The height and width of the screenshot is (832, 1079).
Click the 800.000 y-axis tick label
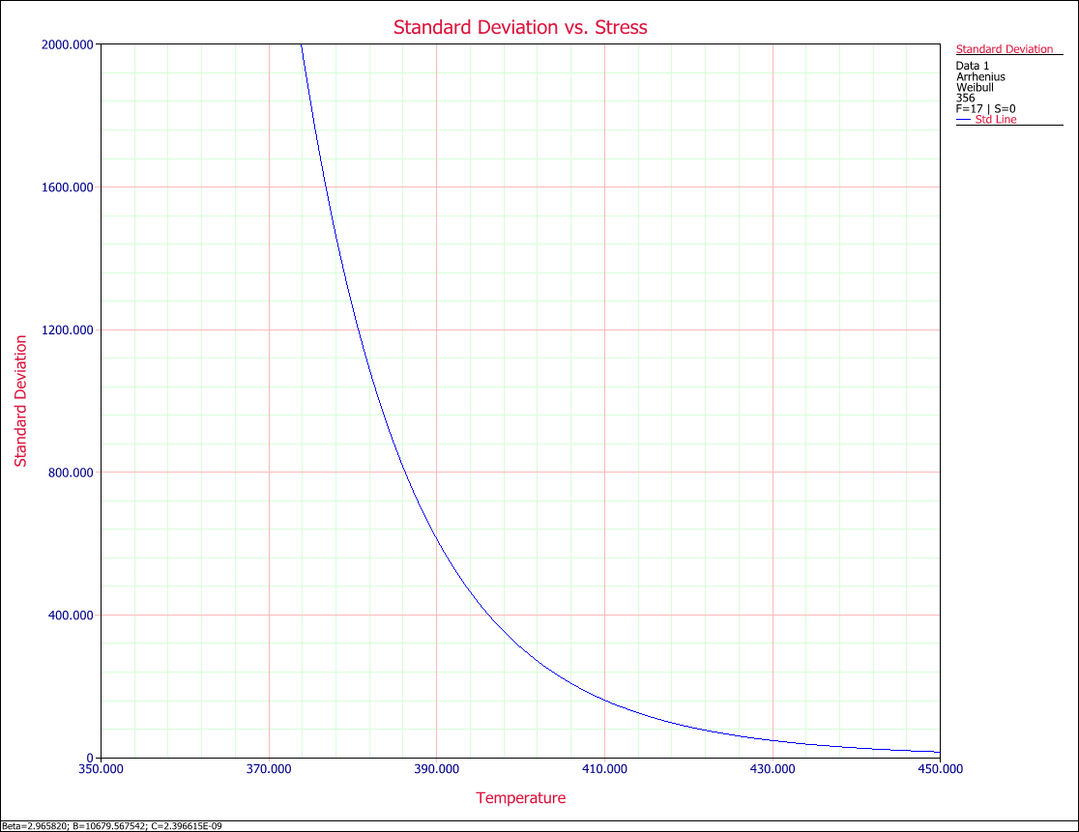click(x=70, y=473)
